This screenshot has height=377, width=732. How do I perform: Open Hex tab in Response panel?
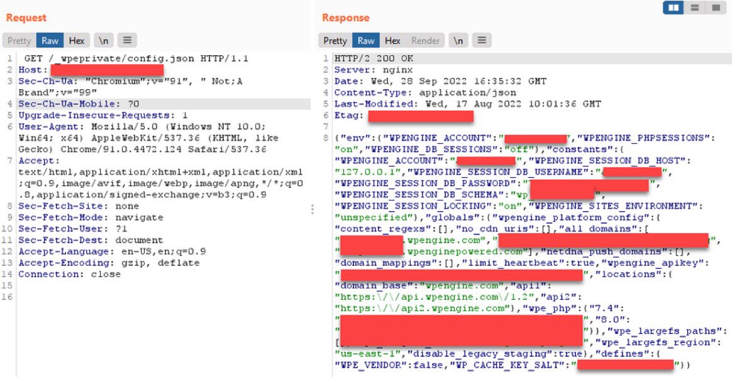tap(392, 41)
